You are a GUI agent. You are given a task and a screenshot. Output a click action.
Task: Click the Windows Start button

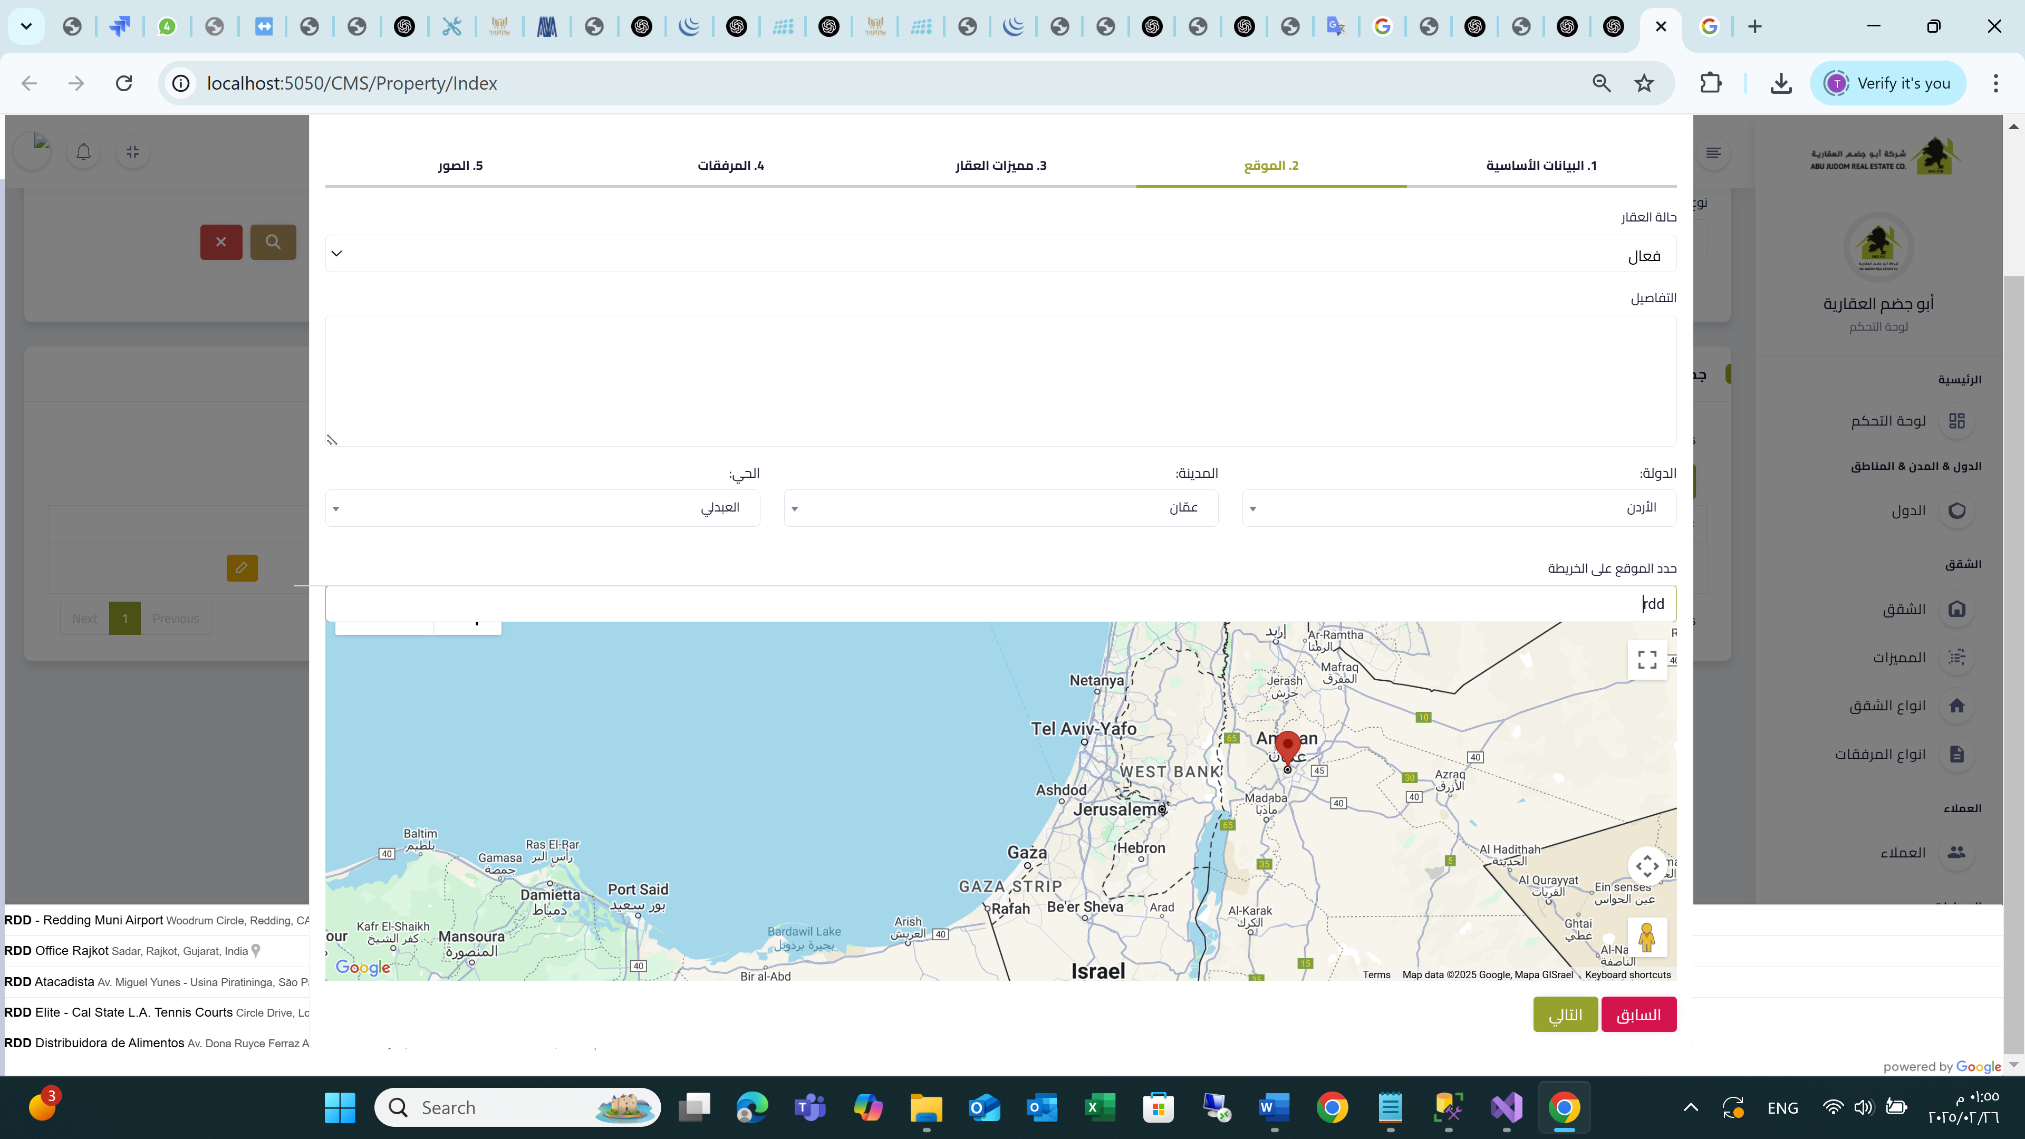coord(340,1107)
